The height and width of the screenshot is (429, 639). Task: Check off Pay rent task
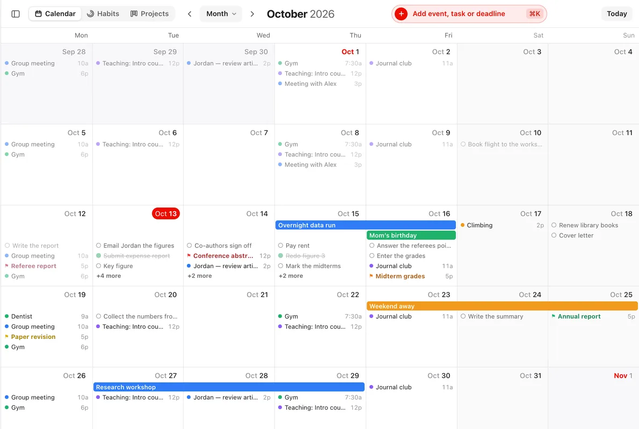click(x=281, y=246)
